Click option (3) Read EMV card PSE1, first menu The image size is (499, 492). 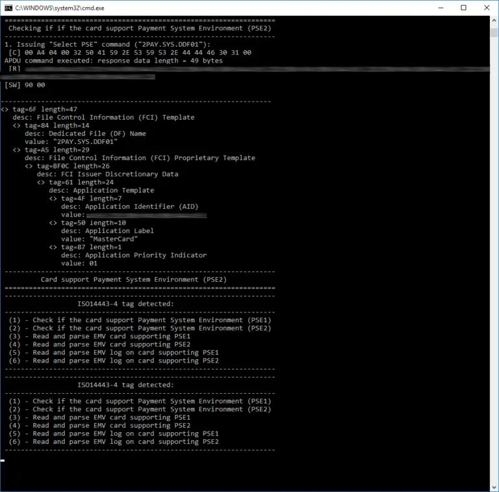[99, 336]
